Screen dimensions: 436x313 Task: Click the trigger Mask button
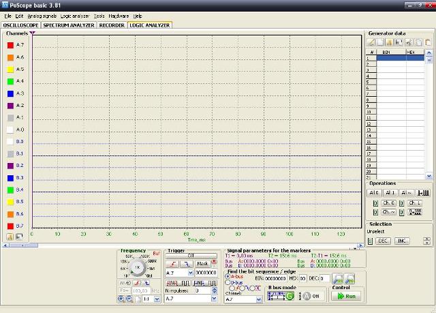click(202, 263)
